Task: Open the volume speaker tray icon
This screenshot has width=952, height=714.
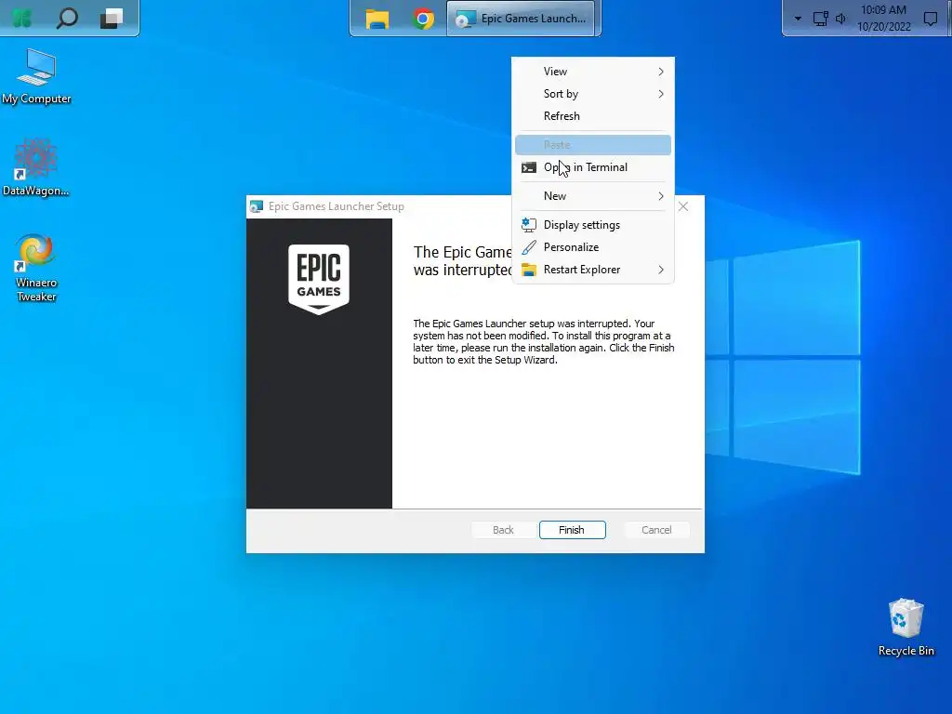Action: click(x=840, y=19)
